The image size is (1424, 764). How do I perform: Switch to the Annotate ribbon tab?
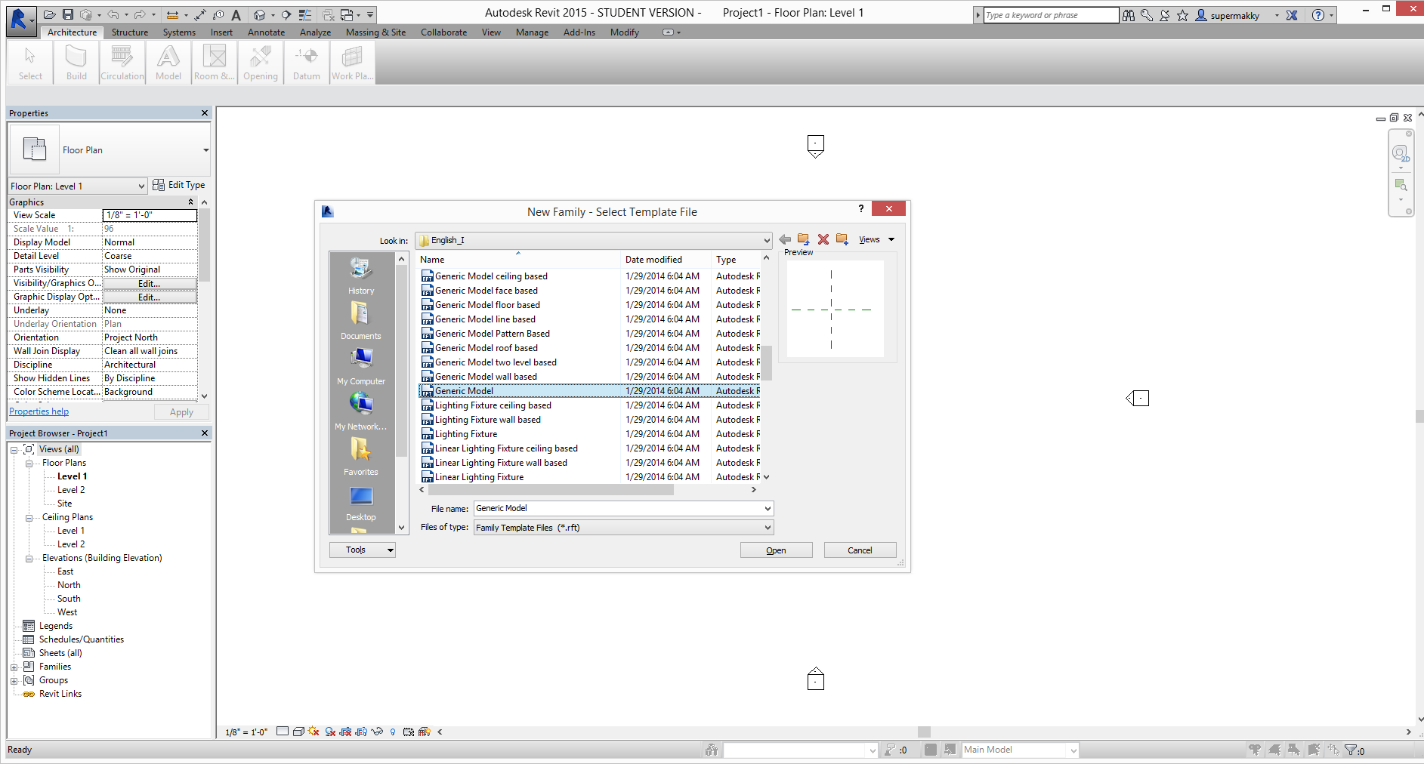click(267, 32)
